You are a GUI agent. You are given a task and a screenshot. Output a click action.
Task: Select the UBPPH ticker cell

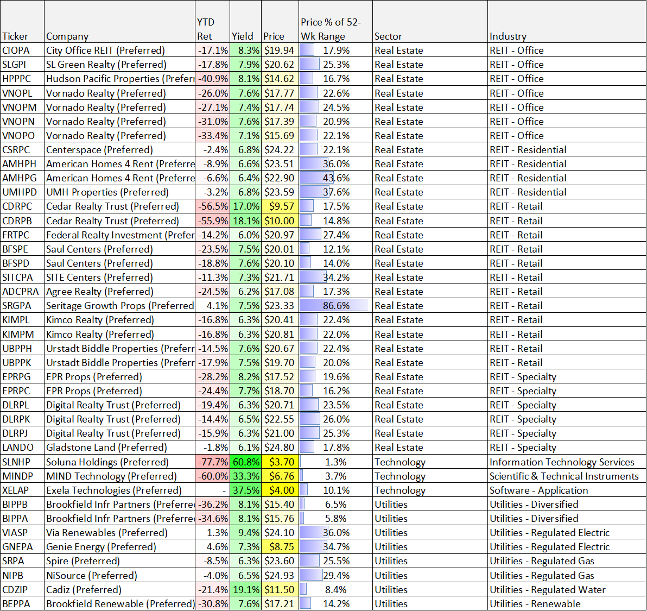point(22,349)
